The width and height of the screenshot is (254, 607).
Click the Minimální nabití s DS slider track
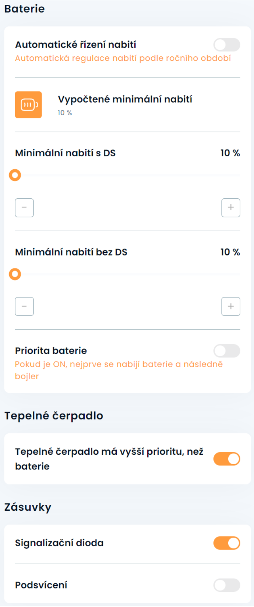(x=129, y=175)
